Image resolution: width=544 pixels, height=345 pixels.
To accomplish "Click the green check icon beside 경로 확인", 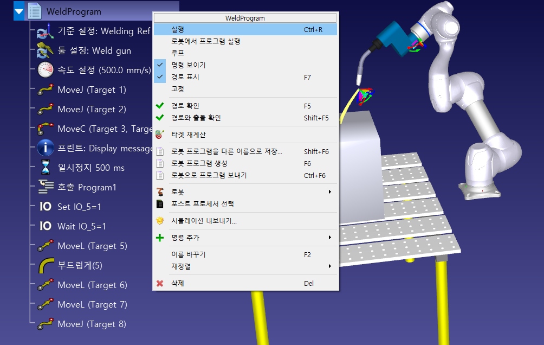I will point(160,106).
